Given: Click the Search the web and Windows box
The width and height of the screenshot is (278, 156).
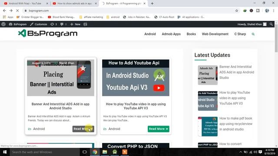Looking at the screenshot, I should [45, 152].
